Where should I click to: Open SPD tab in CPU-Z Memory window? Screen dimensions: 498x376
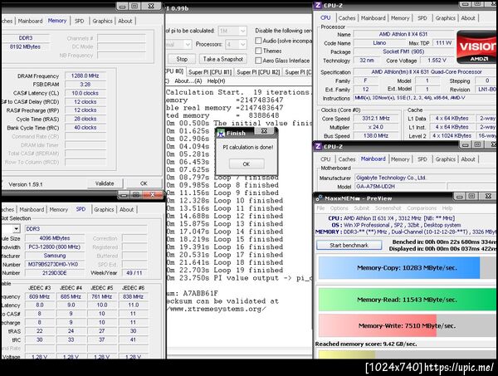tap(80, 21)
